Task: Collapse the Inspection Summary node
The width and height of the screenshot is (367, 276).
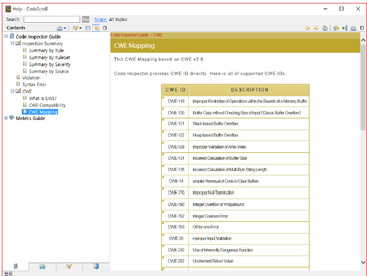Action: point(12,43)
